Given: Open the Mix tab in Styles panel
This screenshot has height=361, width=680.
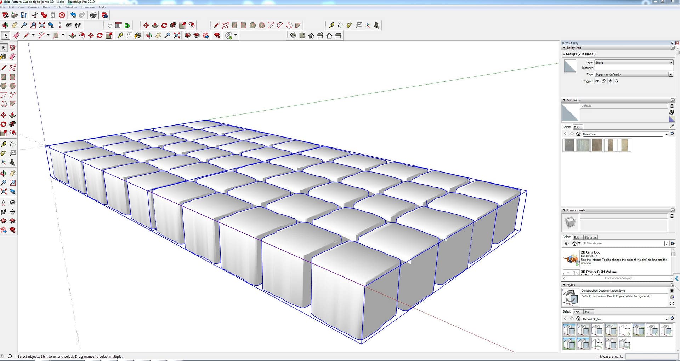Looking at the screenshot, I should [587, 312].
